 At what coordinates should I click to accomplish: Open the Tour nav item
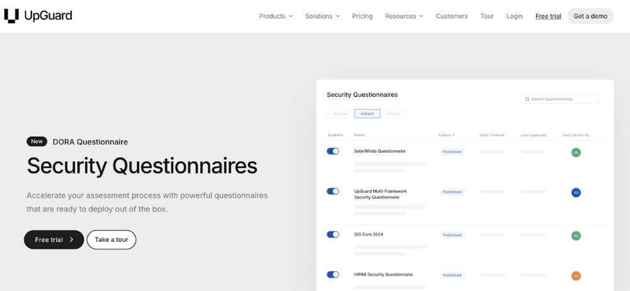click(487, 16)
